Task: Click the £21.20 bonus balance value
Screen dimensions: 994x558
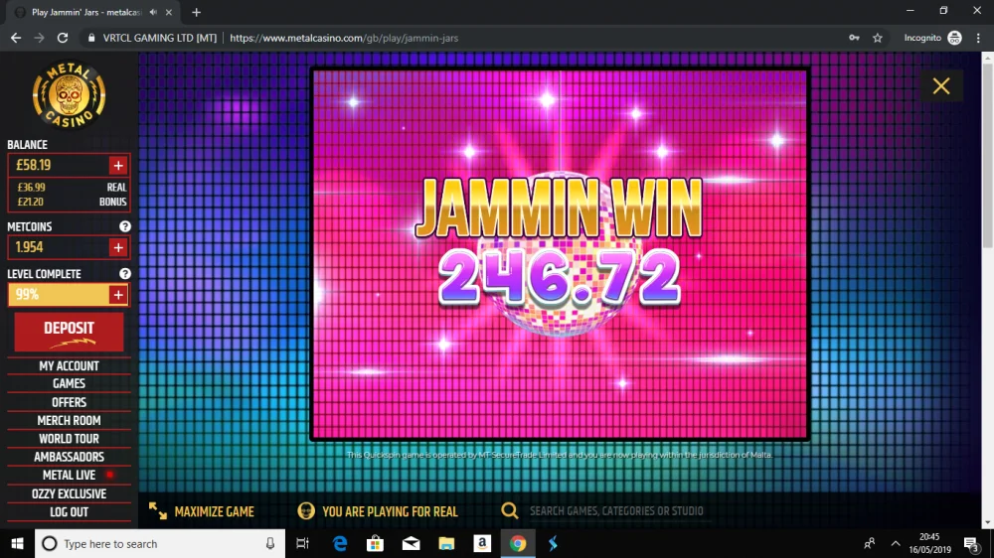Action: pos(31,202)
